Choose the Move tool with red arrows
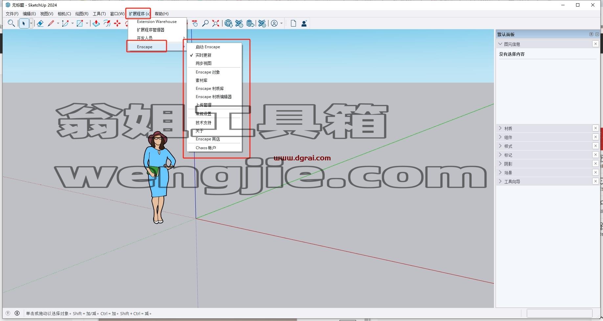 point(117,23)
